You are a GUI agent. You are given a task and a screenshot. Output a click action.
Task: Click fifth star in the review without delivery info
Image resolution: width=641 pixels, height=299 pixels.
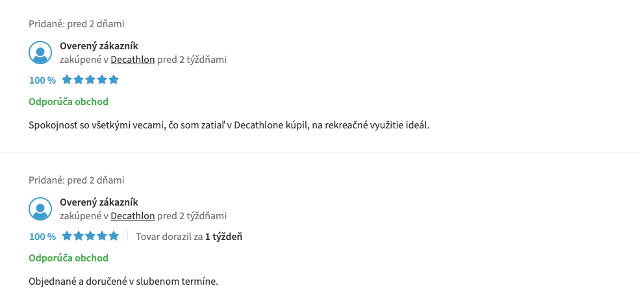114,80
